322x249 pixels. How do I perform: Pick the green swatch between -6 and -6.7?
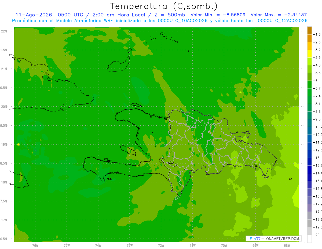(x=309, y=85)
